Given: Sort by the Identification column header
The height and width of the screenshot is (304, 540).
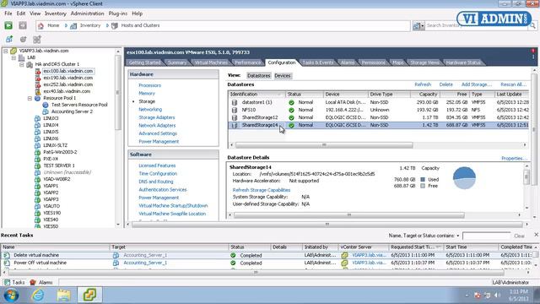Looking at the screenshot, I should click(x=256, y=94).
